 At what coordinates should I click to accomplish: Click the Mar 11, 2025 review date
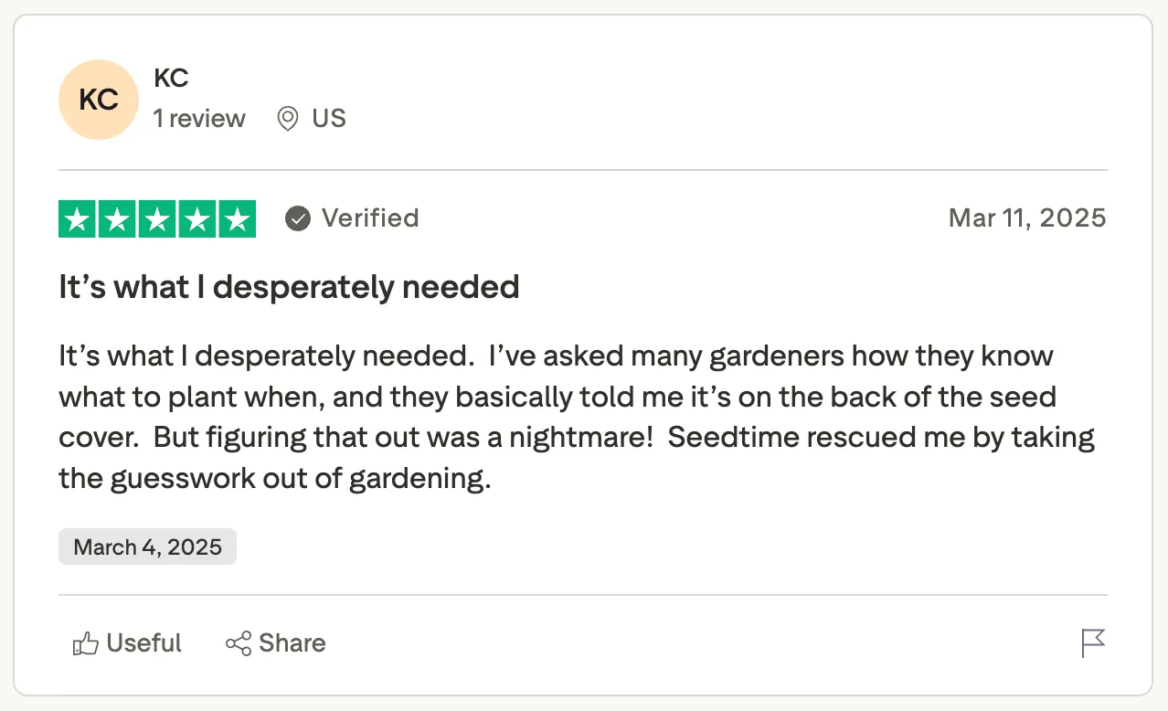pyautogui.click(x=1027, y=218)
